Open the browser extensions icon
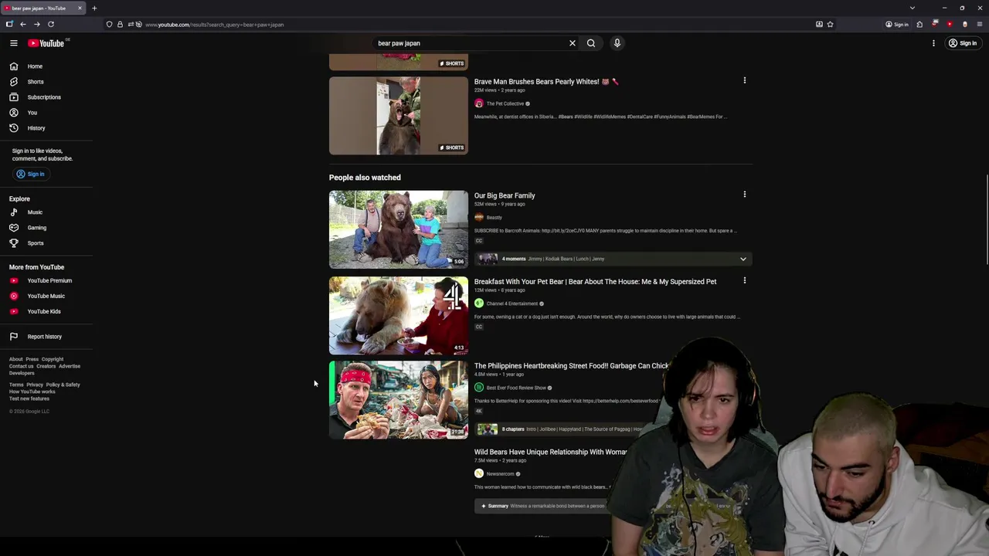989x556 pixels. coord(919,24)
